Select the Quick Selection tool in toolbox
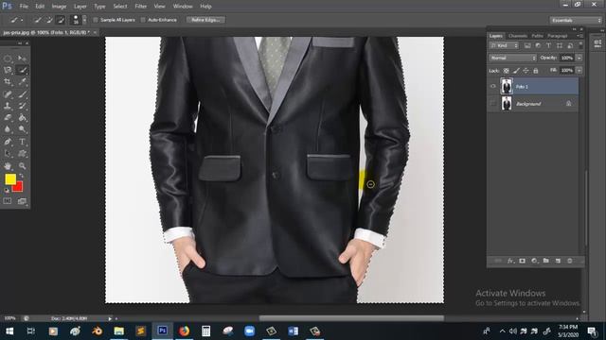 (x=22, y=70)
